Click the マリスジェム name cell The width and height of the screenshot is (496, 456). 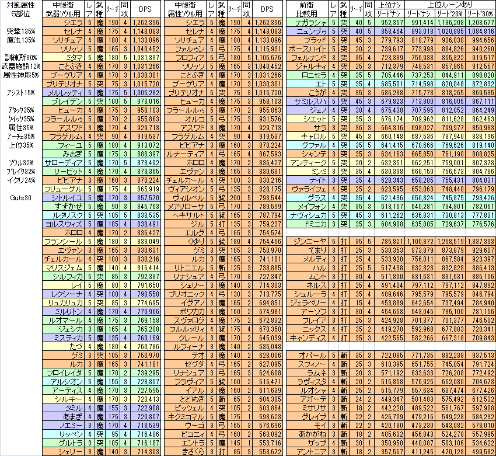pyautogui.click(x=63, y=268)
